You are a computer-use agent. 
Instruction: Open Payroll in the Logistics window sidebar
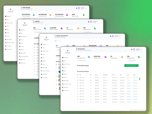coord(21,40)
